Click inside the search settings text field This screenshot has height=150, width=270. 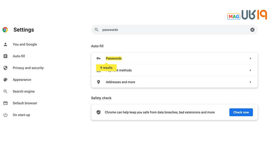point(169,30)
